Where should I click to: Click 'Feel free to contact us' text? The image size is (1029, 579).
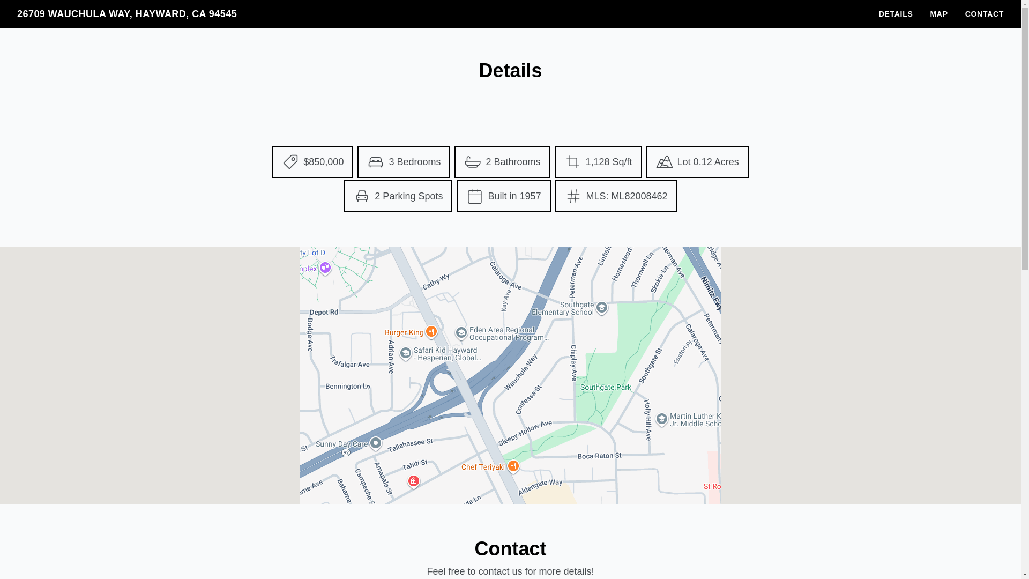click(x=510, y=571)
